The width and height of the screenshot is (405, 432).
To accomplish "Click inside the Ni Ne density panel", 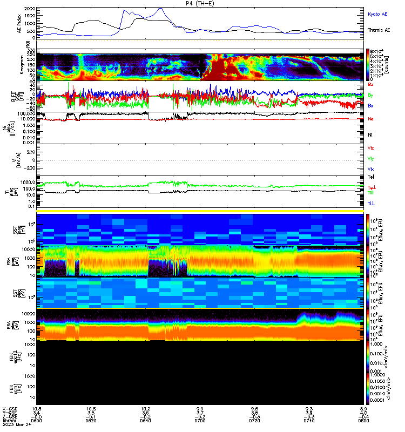I will (x=200, y=128).
